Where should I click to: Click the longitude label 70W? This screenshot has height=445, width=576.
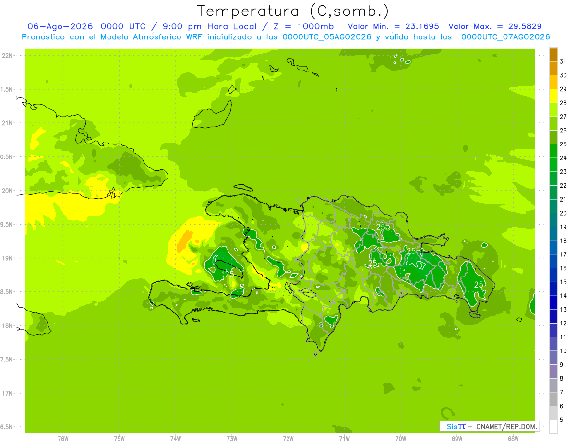(401, 438)
